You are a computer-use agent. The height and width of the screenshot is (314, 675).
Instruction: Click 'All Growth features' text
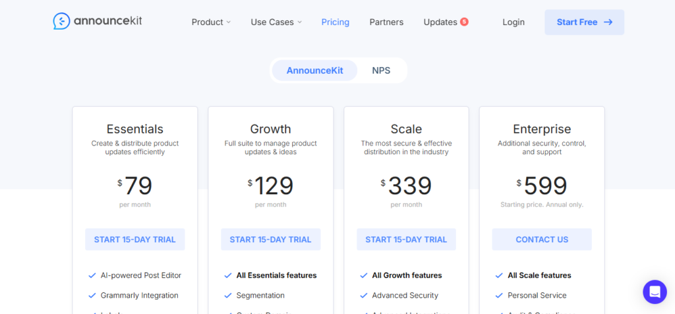pyautogui.click(x=407, y=275)
